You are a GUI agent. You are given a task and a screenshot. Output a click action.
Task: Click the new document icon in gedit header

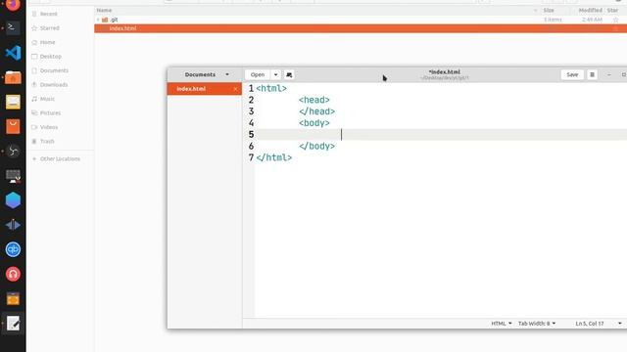[289, 74]
